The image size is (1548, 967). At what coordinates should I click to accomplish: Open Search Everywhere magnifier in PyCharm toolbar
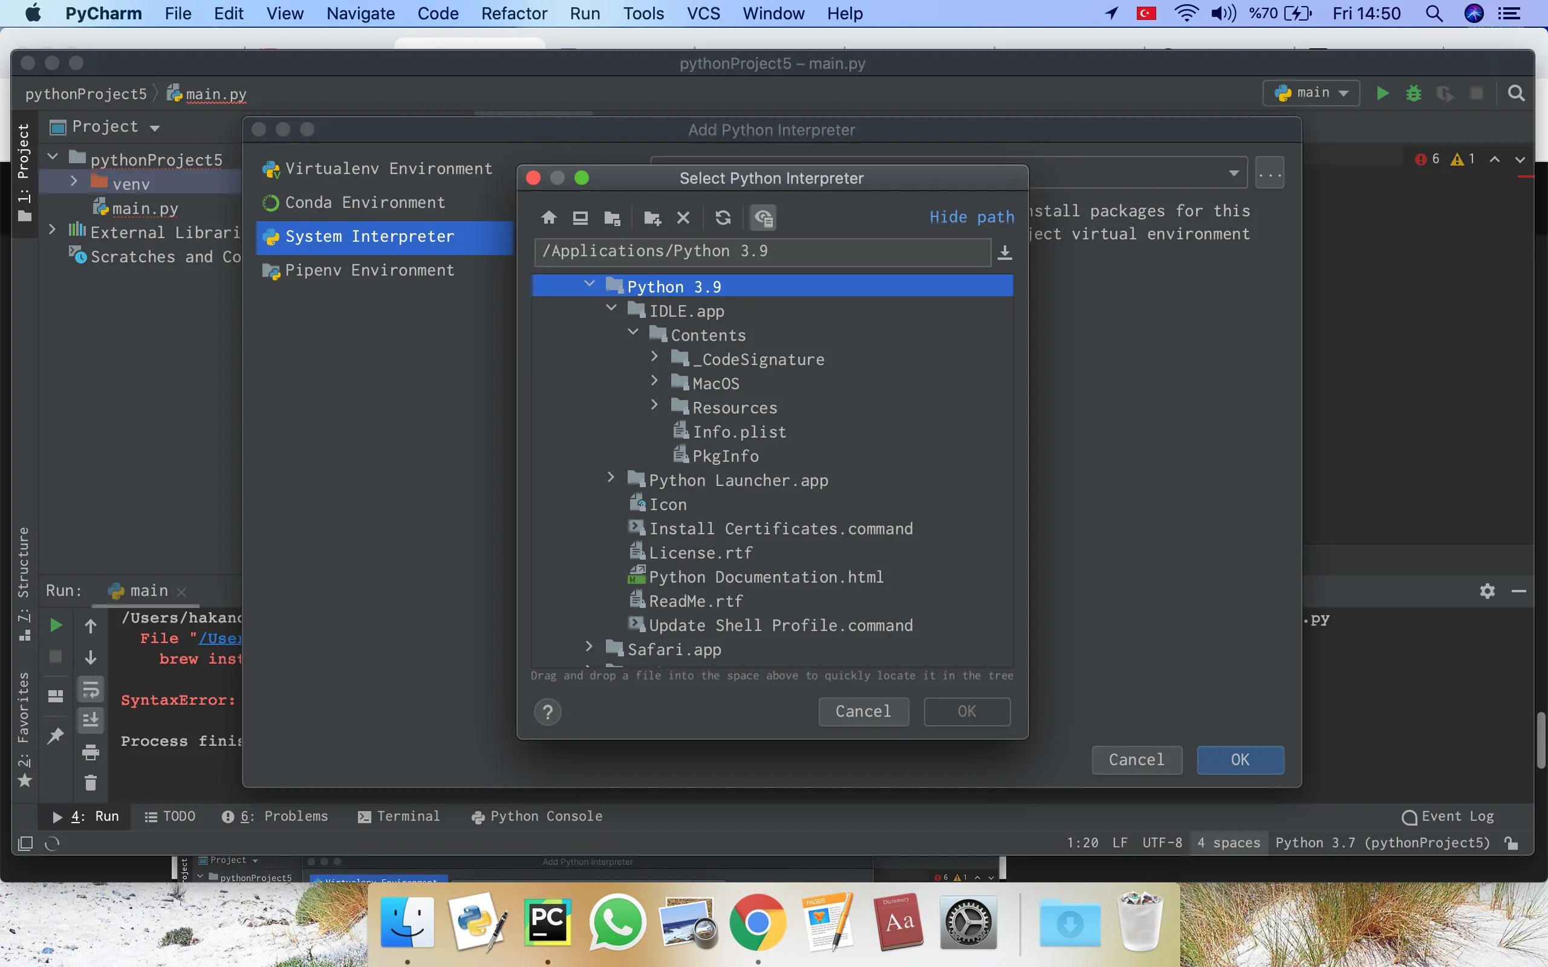1515,93
